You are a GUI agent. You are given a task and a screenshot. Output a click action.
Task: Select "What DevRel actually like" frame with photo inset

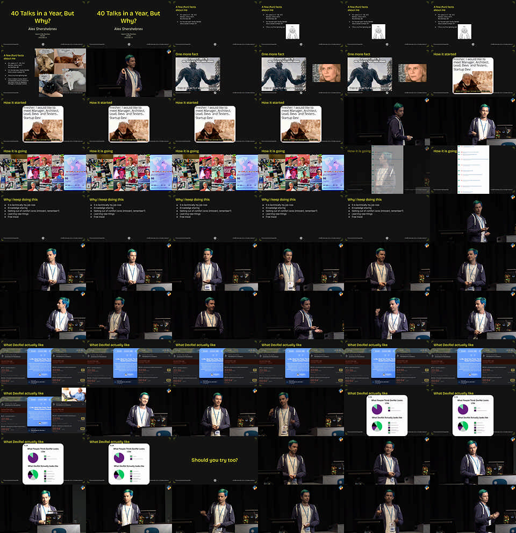(x=43, y=412)
